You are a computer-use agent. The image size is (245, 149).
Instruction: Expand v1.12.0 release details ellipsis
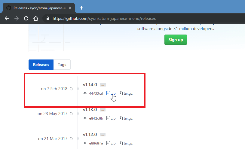(x=103, y=135)
